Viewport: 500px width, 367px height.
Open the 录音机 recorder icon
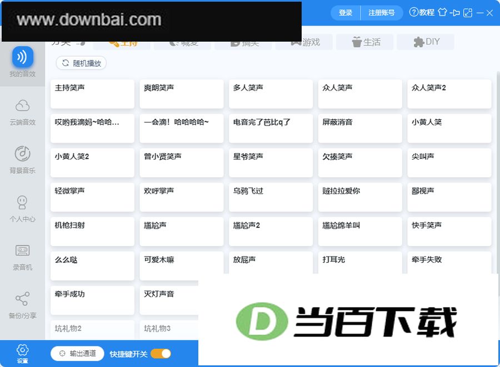[x=22, y=251]
